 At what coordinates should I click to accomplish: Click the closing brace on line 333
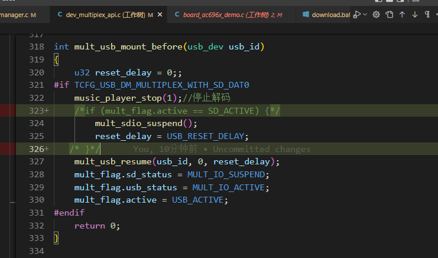56,238
